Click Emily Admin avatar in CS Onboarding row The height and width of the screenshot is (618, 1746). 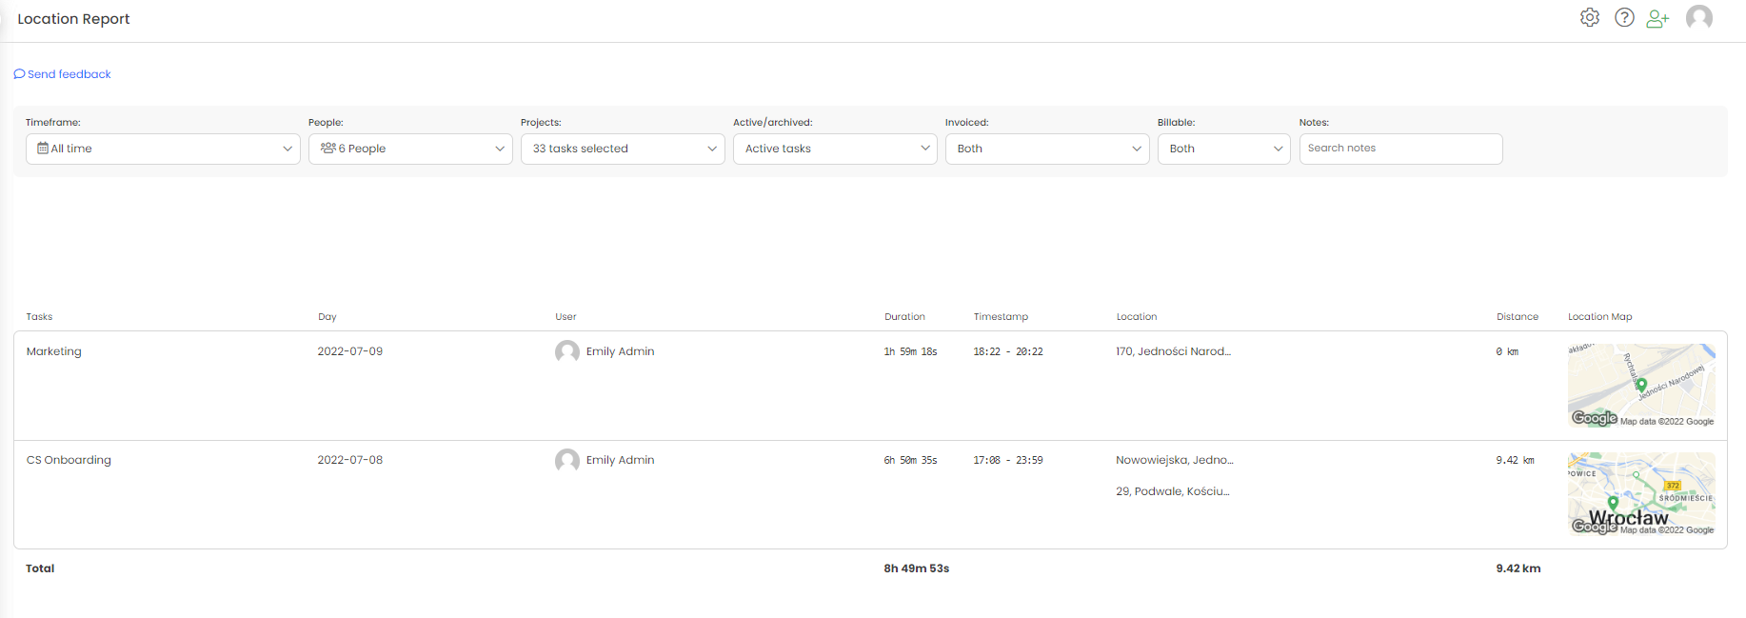click(x=567, y=460)
